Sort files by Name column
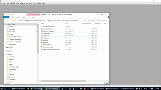 [x=43, y=23]
